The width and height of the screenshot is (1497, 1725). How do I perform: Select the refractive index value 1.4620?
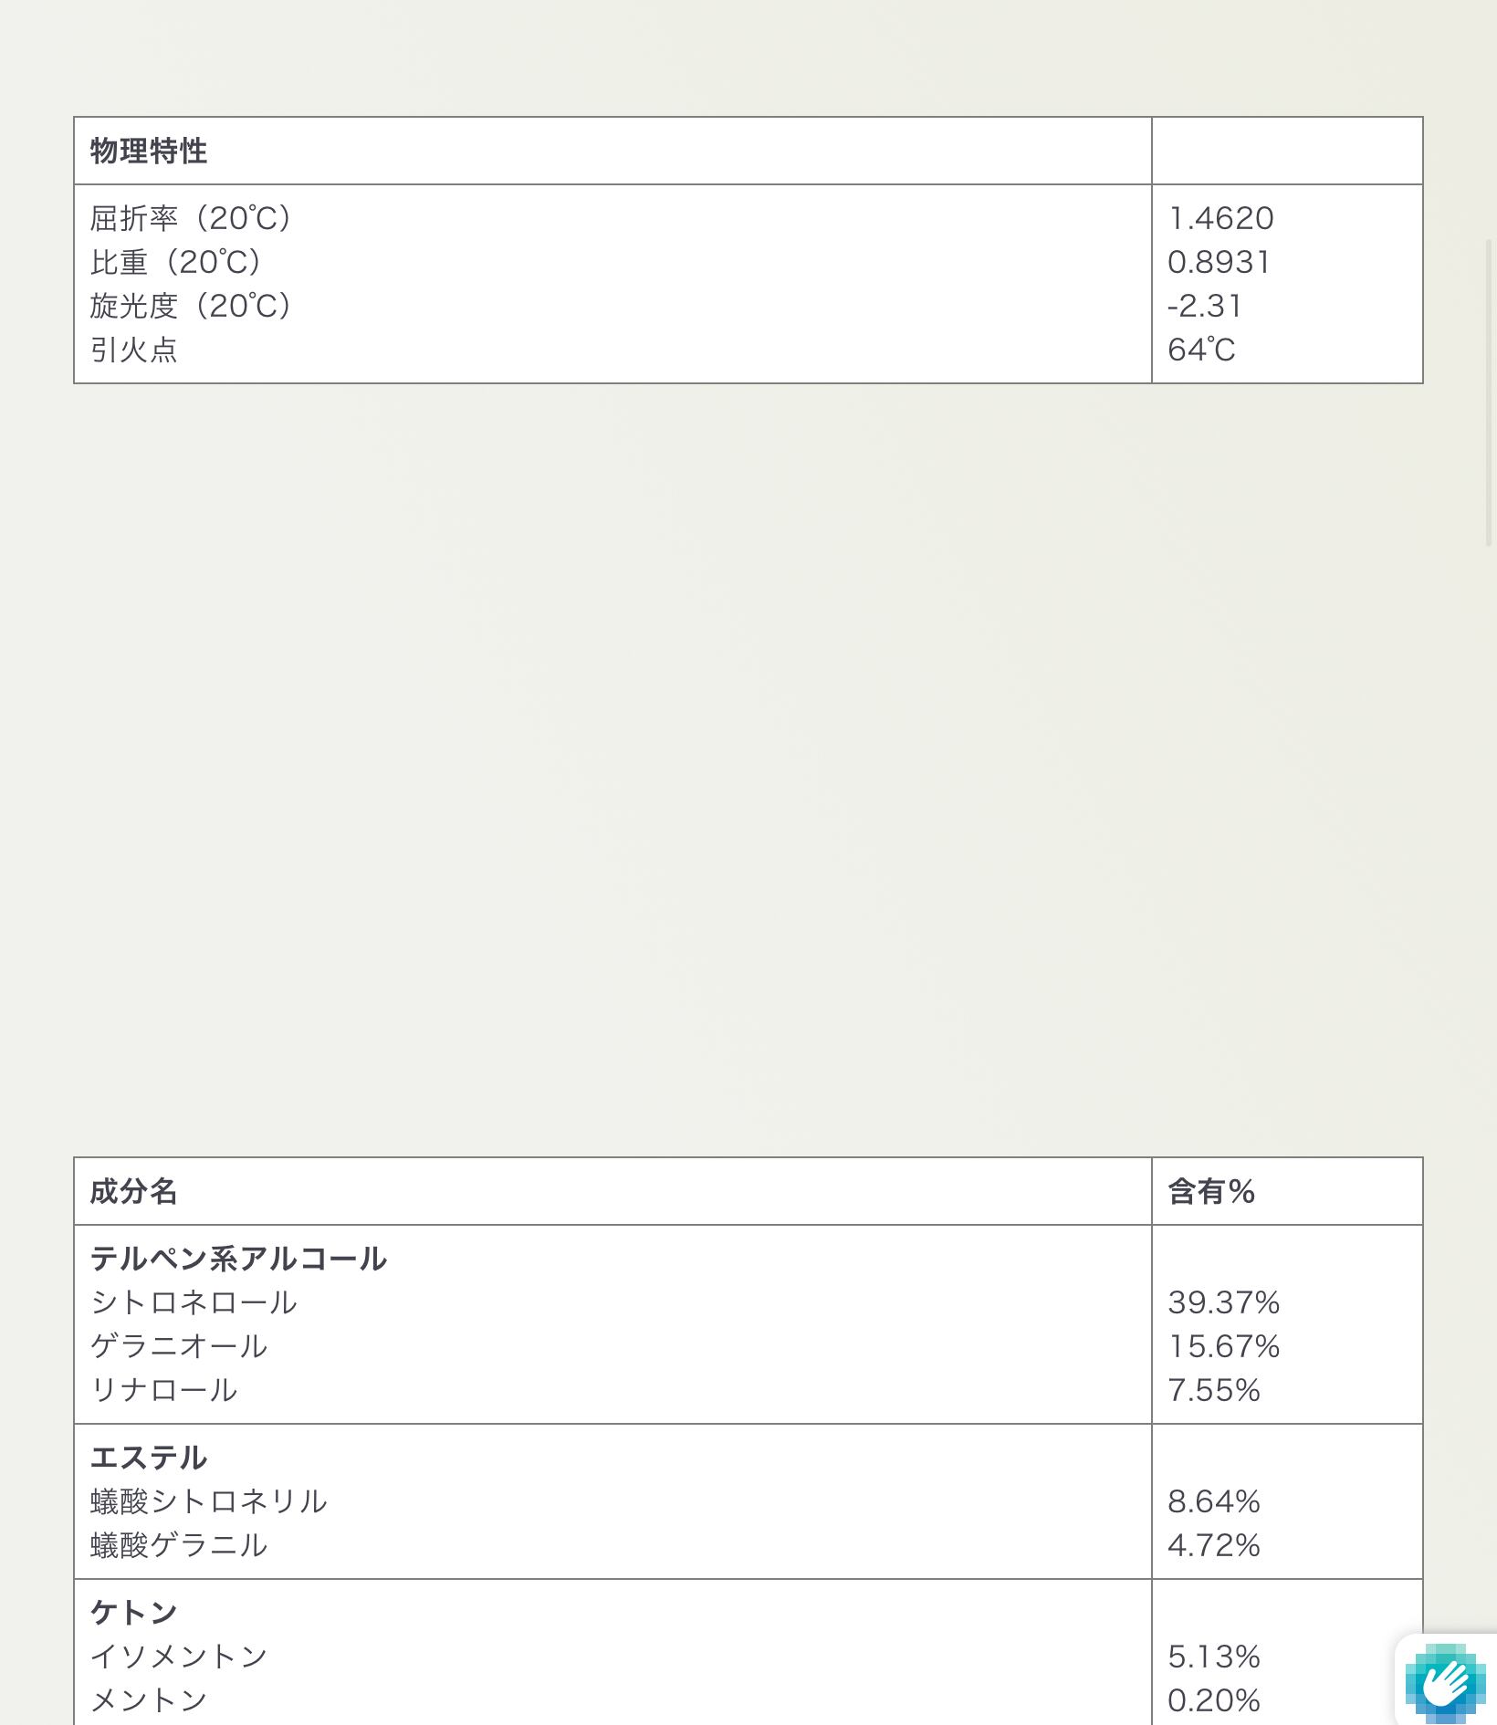click(1220, 219)
